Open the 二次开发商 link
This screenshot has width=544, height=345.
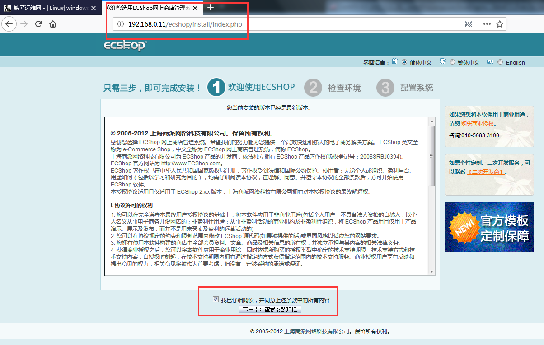pyautogui.click(x=485, y=172)
